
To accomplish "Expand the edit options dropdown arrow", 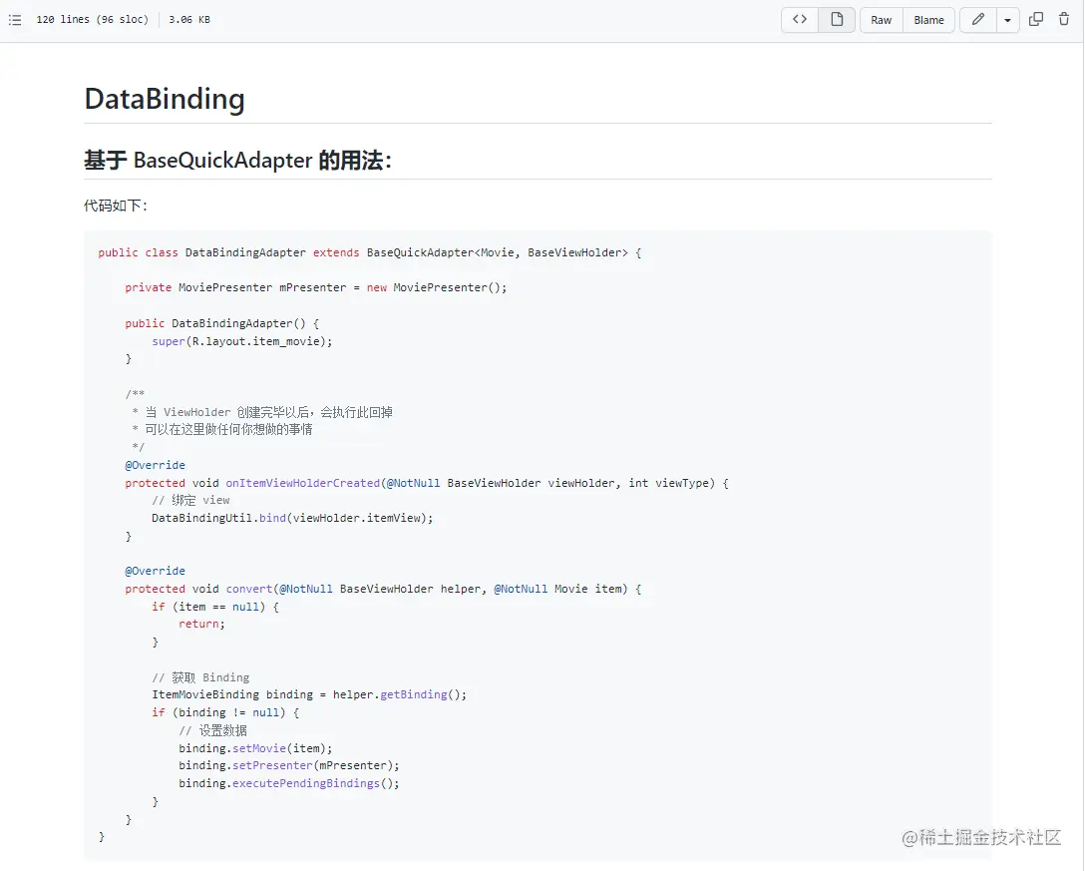I will 1007,20.
